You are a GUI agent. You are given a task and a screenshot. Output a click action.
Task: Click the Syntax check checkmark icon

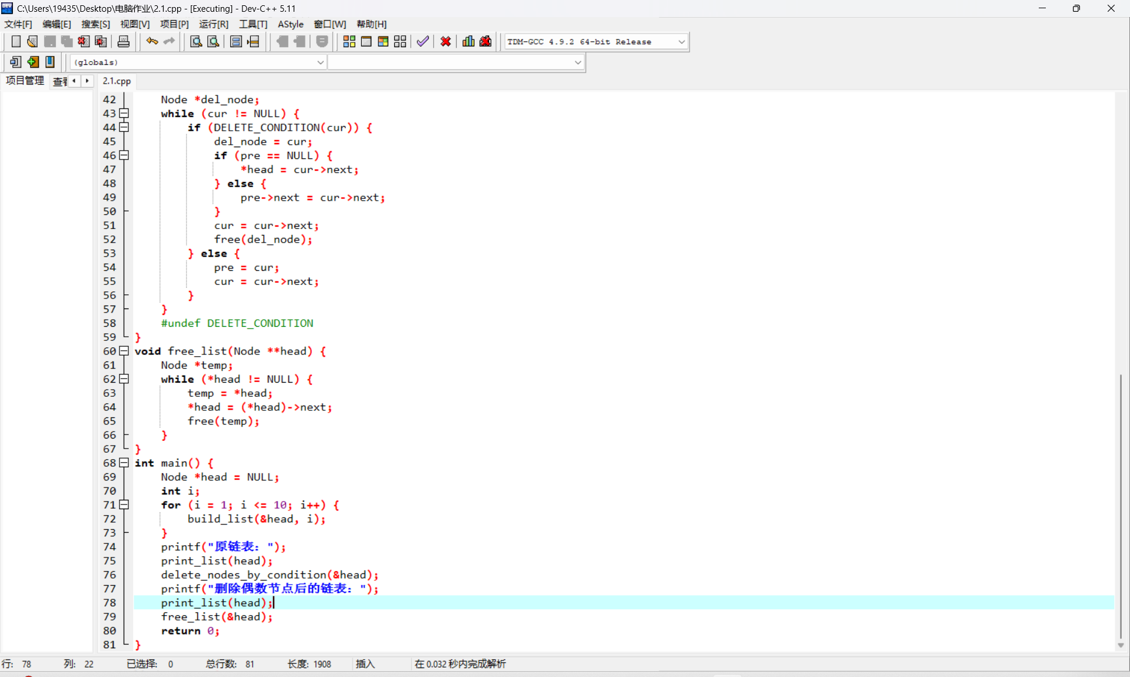pyautogui.click(x=423, y=41)
